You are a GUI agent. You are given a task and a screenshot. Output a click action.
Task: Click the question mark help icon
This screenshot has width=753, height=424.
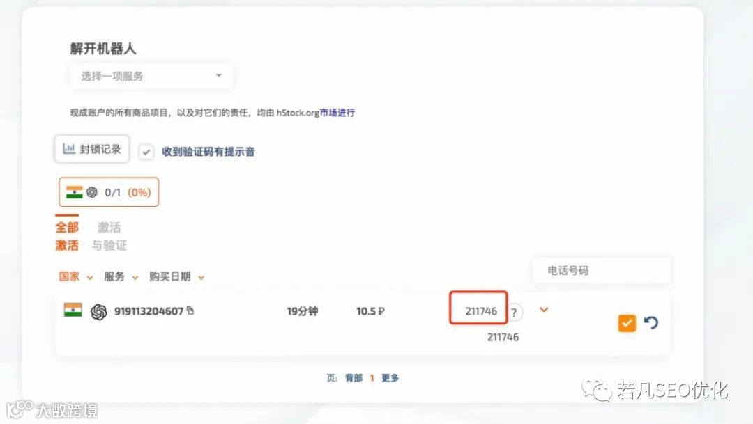click(515, 313)
